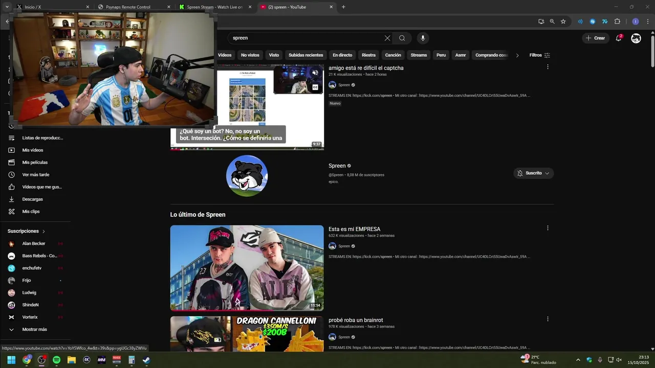Image resolution: width=655 pixels, height=368 pixels.
Task: Open the 4K downloader taskbar icon
Action: pos(86,360)
